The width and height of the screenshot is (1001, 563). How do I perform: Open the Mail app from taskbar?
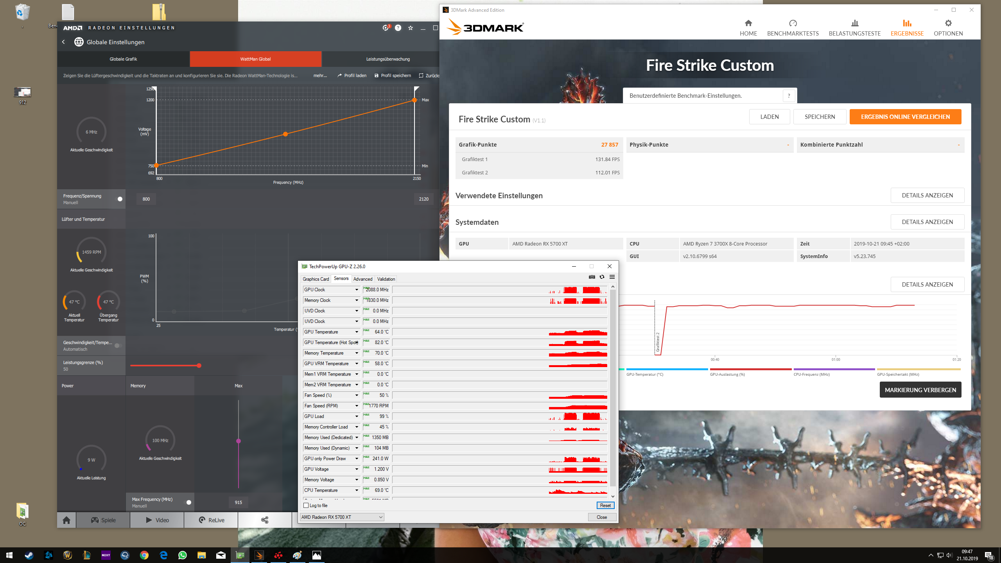point(221,555)
